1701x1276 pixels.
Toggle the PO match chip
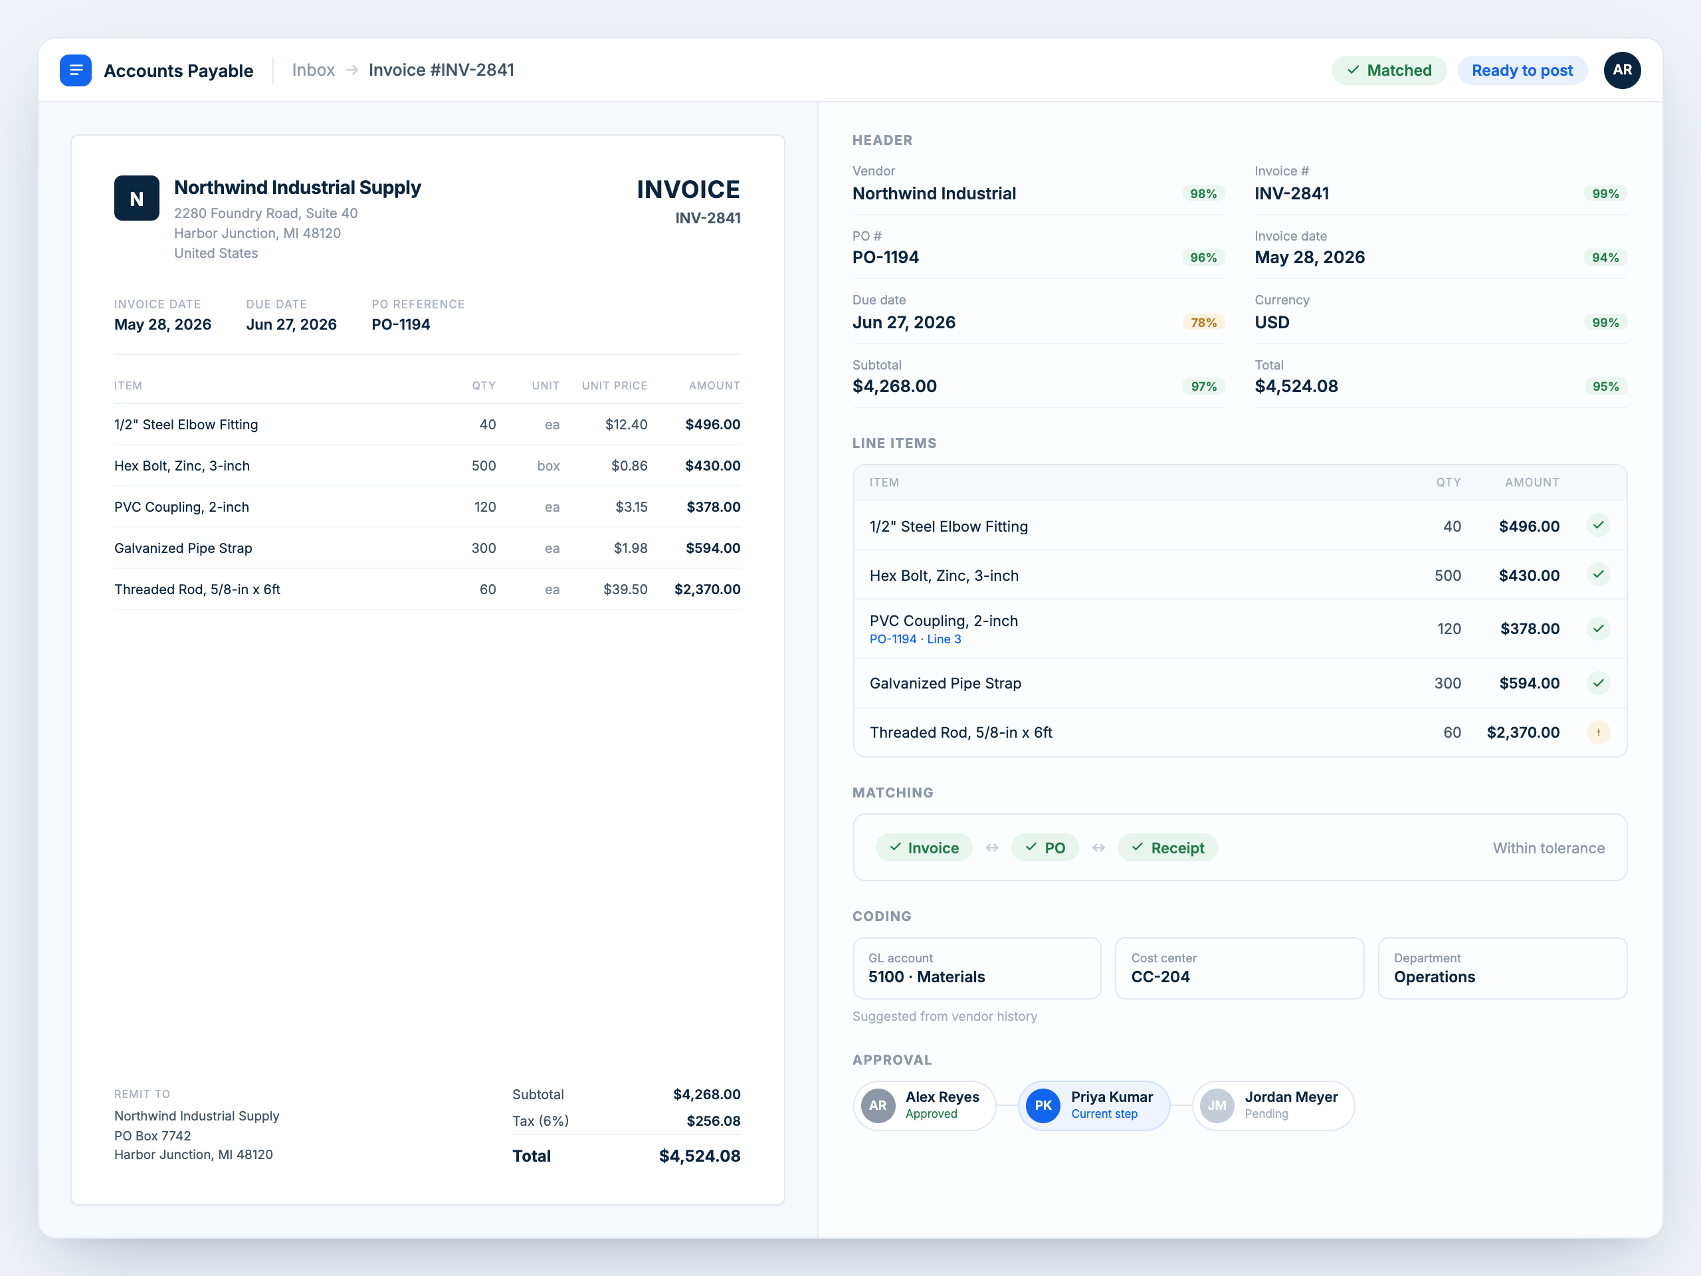point(1045,847)
